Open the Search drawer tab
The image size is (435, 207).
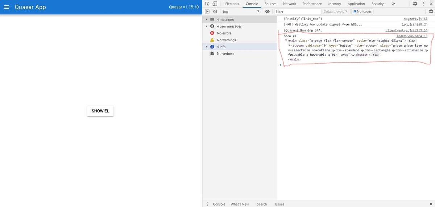coord(262,204)
